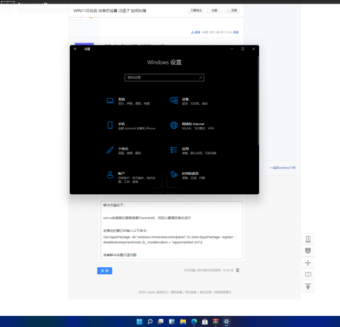This screenshot has width=340, height=327.
Task: Open the 意见反馈 footer link
Action: point(205,292)
